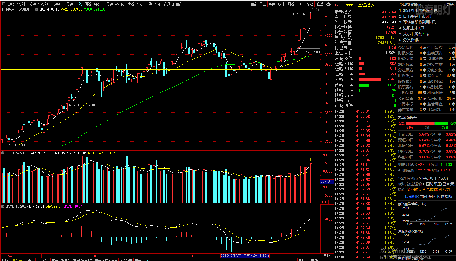Expand 更多 period options in top toolbar
Viewport: 456px width, 261px height.
(180, 4)
